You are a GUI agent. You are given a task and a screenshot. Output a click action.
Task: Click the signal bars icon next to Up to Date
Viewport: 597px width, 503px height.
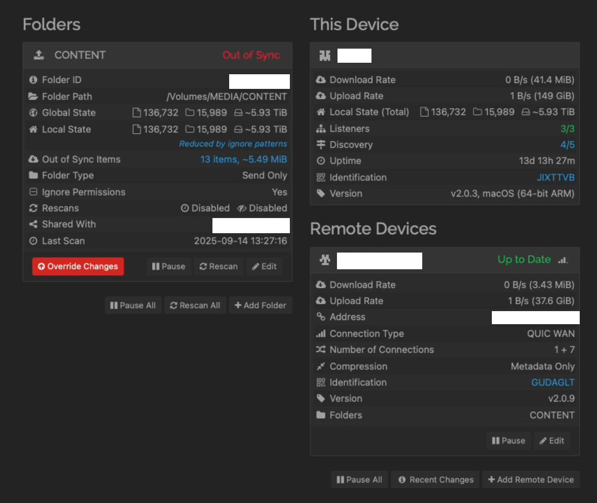pyautogui.click(x=563, y=260)
